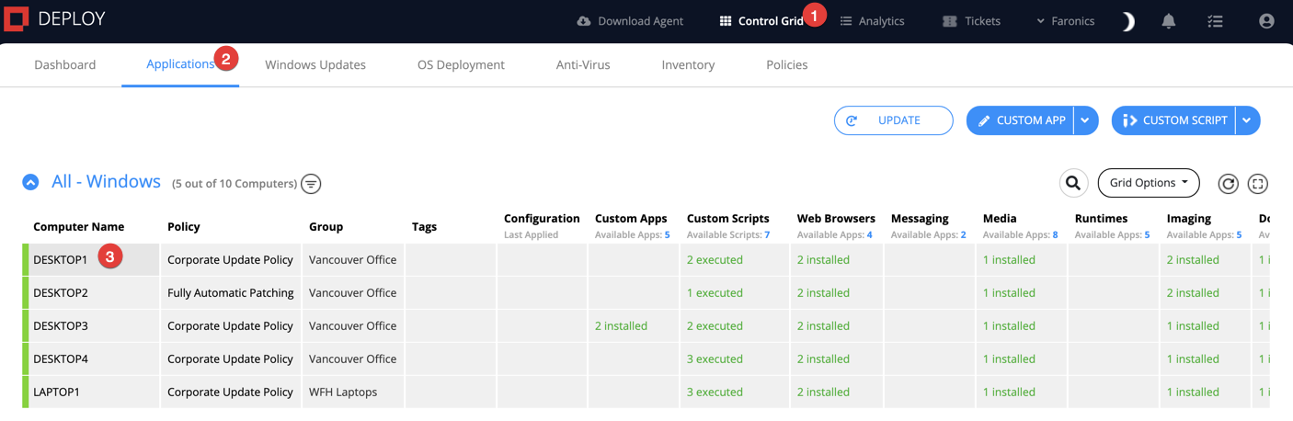
Task: Click DESKTOP2's Fully Automatic Patching policy
Action: tap(231, 293)
